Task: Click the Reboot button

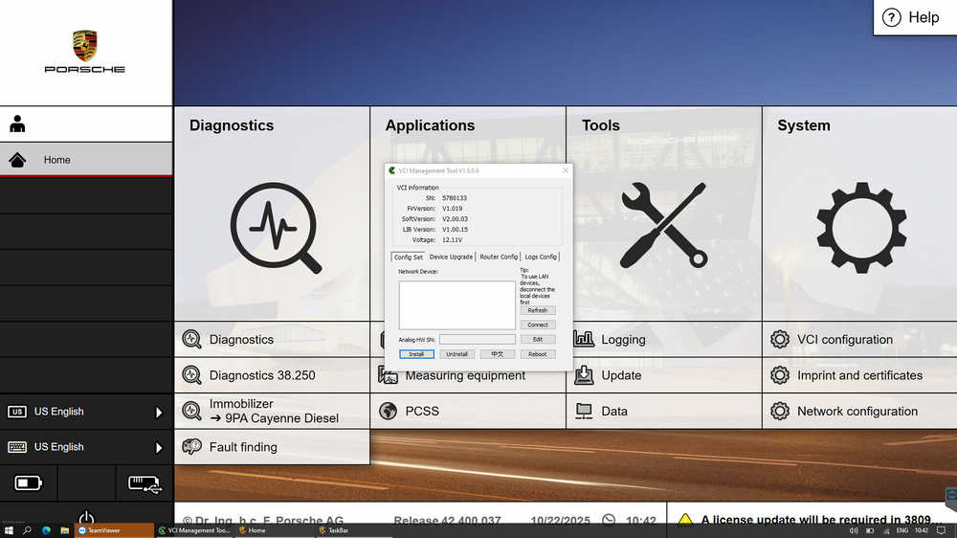Action: tap(538, 354)
